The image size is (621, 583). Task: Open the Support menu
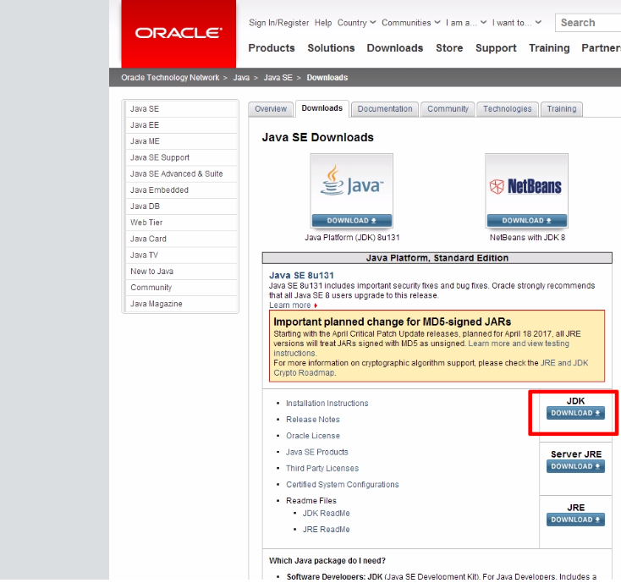[496, 48]
